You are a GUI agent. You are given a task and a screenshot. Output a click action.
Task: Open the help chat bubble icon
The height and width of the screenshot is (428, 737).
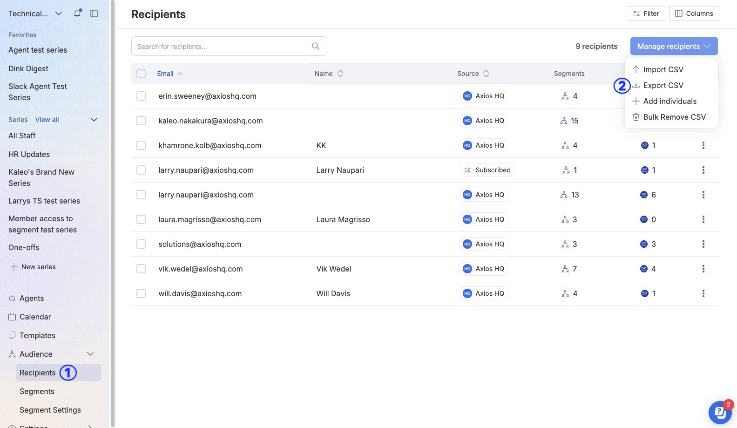(x=720, y=412)
